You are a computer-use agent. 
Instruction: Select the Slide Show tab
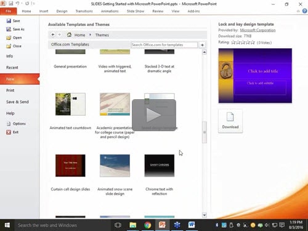click(136, 11)
